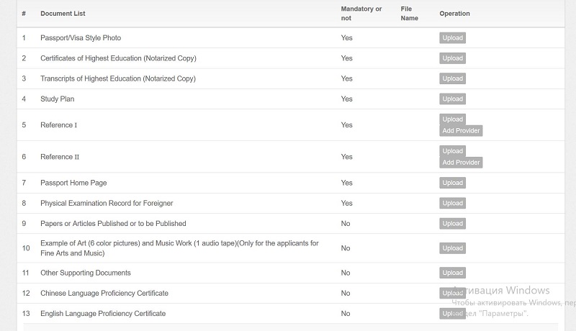Upload Papers or Articles Published
The width and height of the screenshot is (576, 331).
[453, 224]
